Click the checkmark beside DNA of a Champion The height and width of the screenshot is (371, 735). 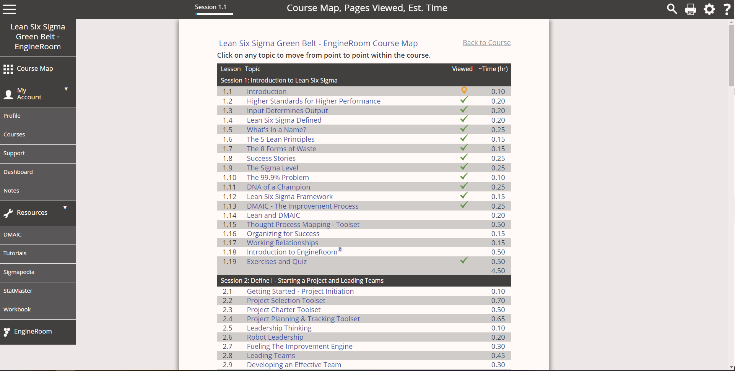click(464, 186)
